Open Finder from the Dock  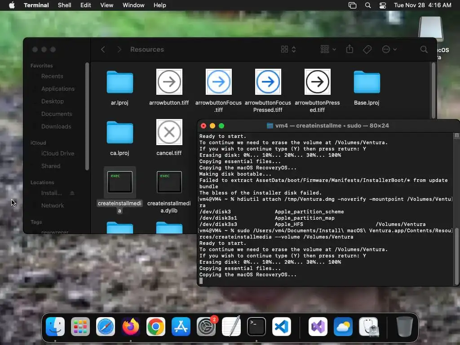click(x=55, y=327)
